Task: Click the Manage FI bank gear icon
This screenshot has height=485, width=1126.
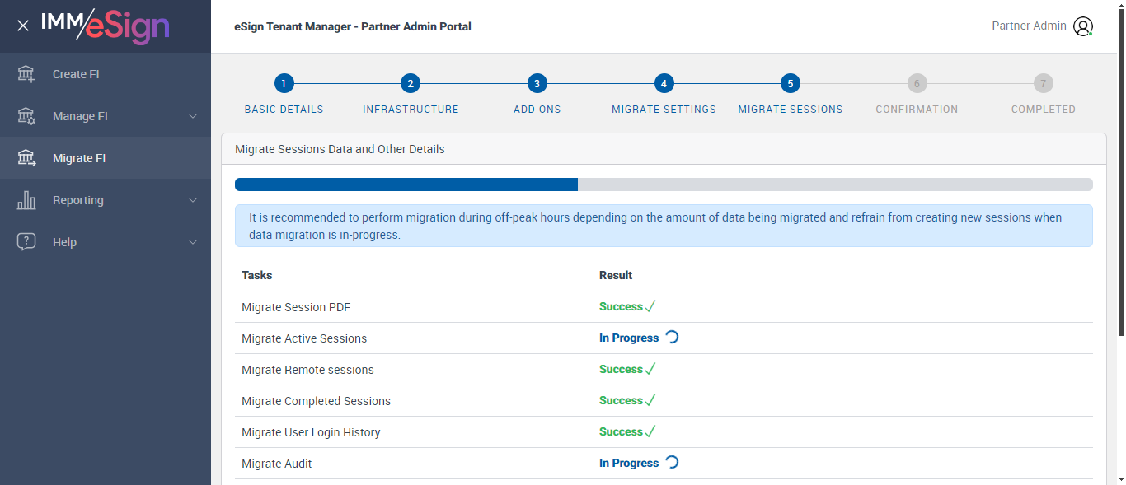Action: pos(26,116)
